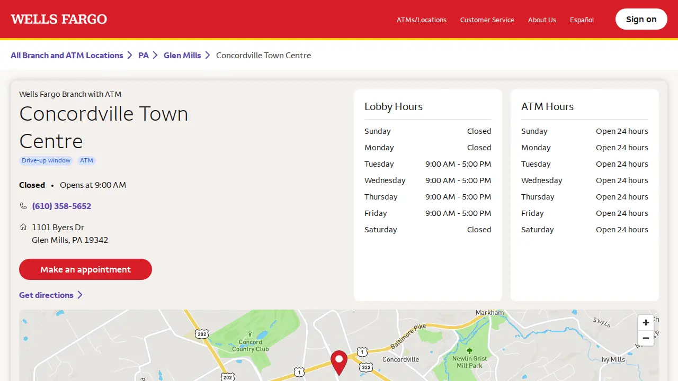Click the ATM tag under the title
678x381 pixels.
(86, 160)
